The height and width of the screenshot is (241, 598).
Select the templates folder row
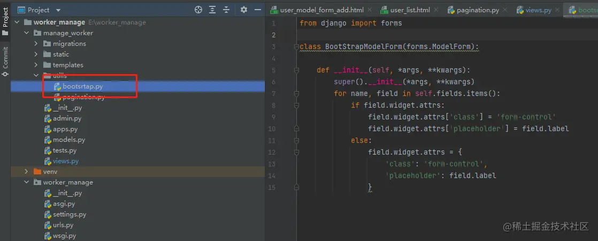137,65
